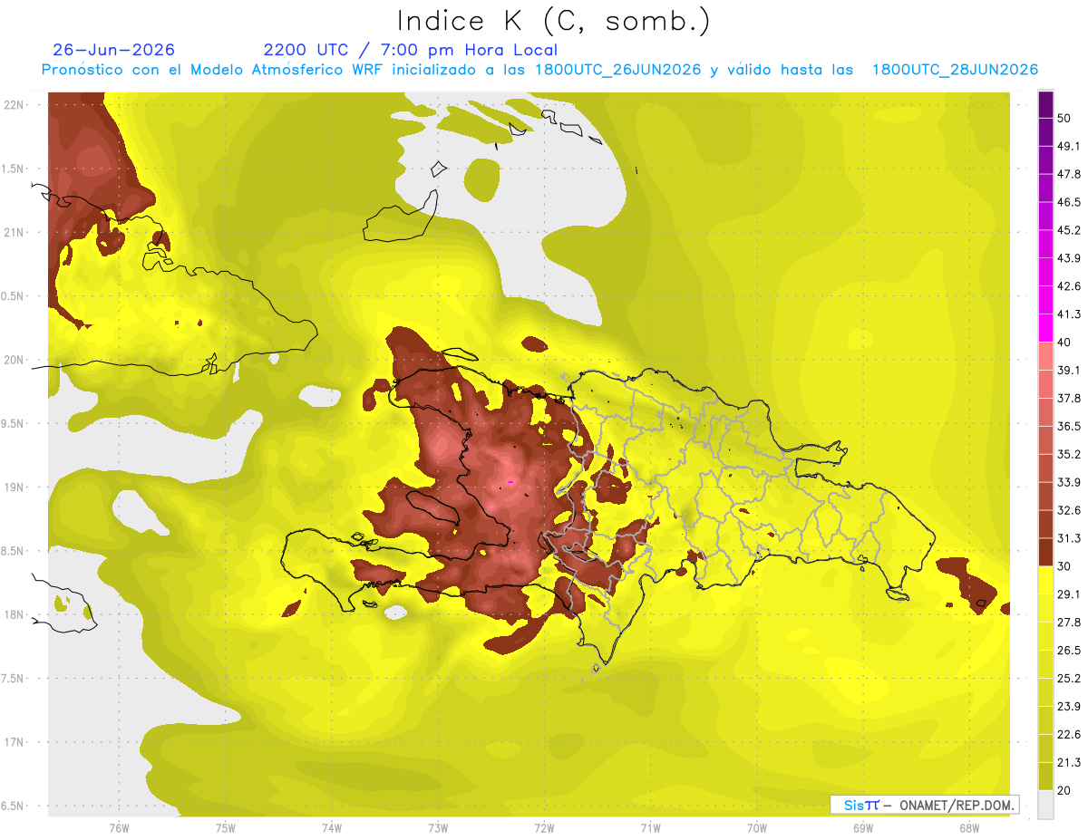Screen dimensions: 1088x840
Task: Pick the bright yellow swatch between 29.1 and 30
Action: tap(1045, 580)
